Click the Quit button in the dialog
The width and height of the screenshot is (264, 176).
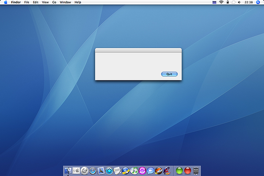click(169, 74)
